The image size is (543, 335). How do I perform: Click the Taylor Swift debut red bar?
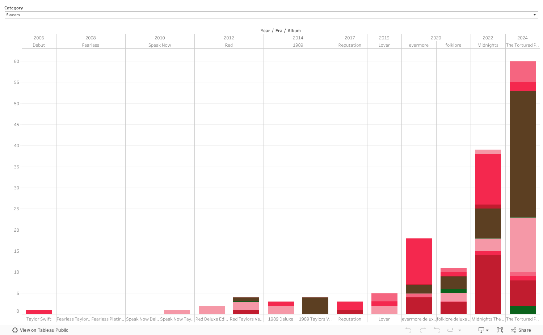coord(39,312)
